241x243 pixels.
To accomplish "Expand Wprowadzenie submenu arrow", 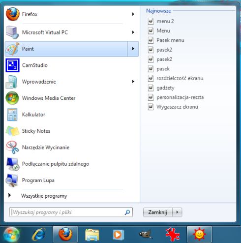I will click(133, 82).
